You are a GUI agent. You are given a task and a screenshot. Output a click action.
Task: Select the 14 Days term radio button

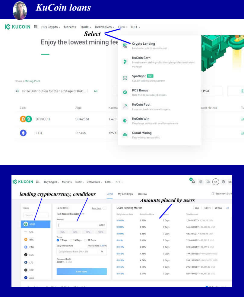[71, 240]
